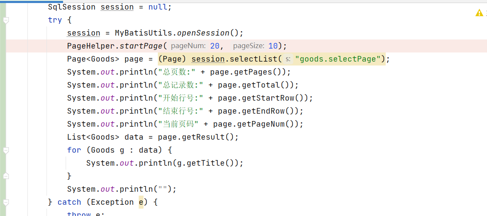Click the catch keyword

pyautogui.click(x=69, y=203)
